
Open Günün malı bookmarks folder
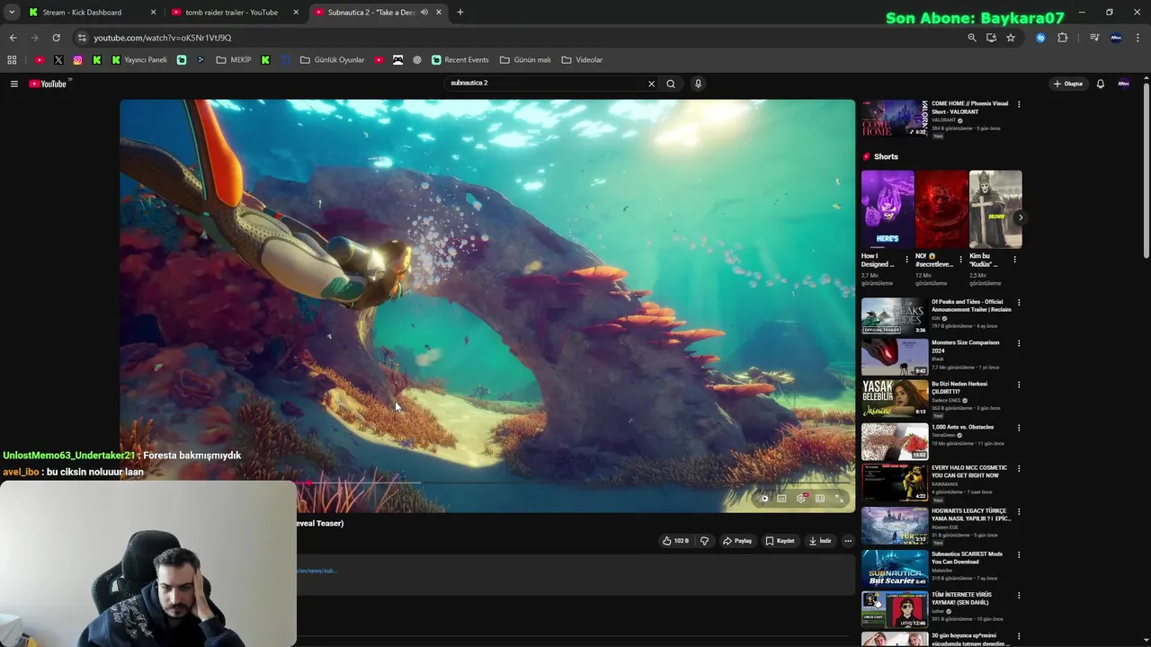525,60
